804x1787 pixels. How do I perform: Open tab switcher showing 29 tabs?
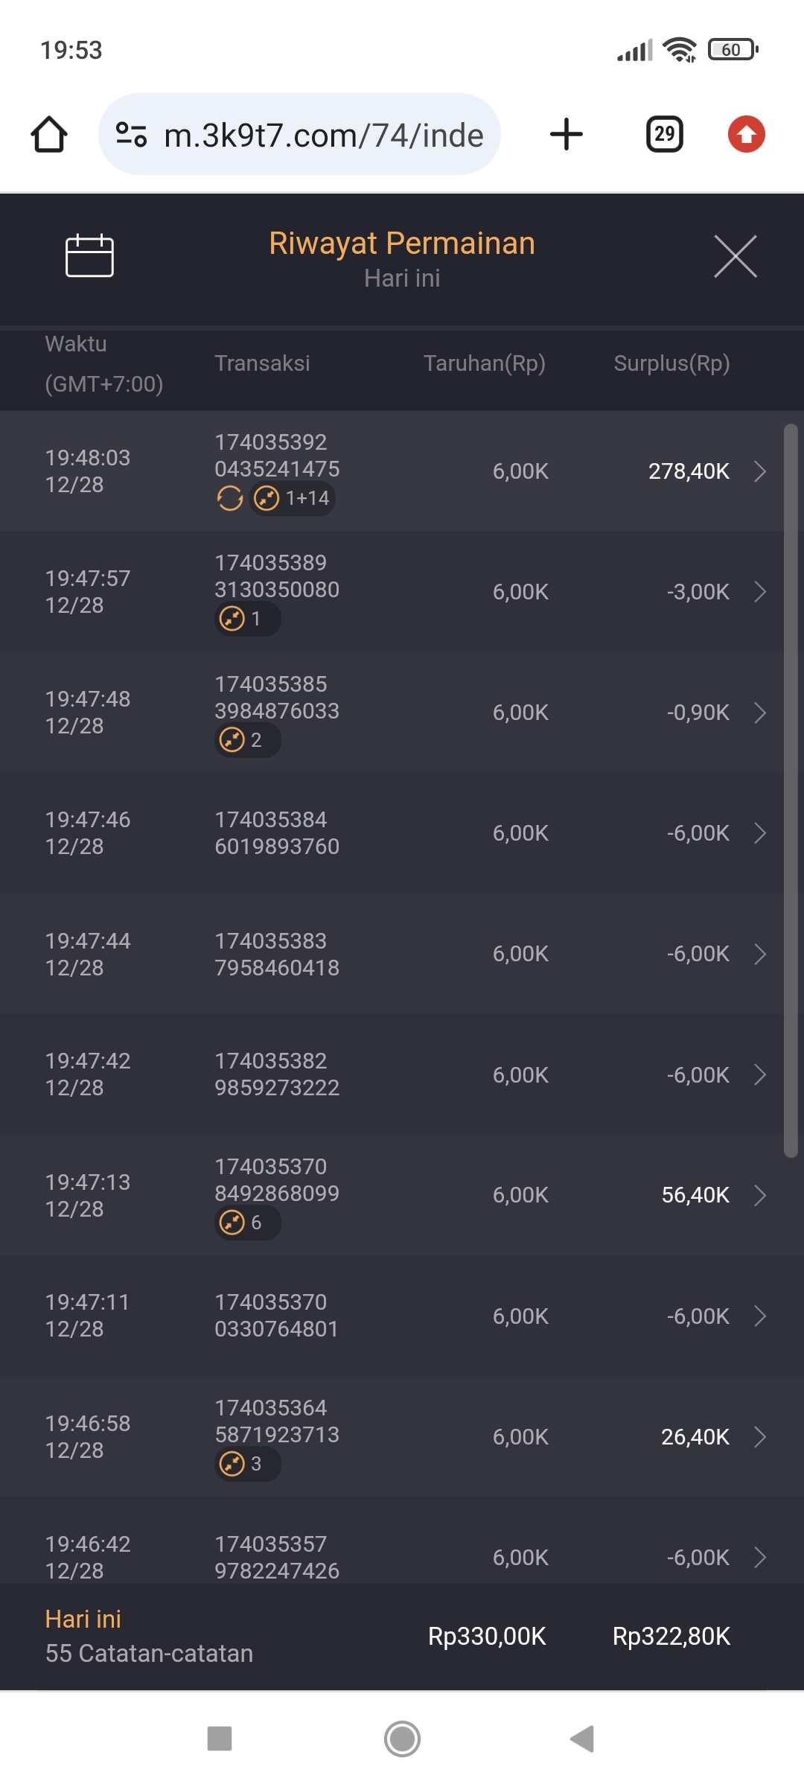point(664,135)
